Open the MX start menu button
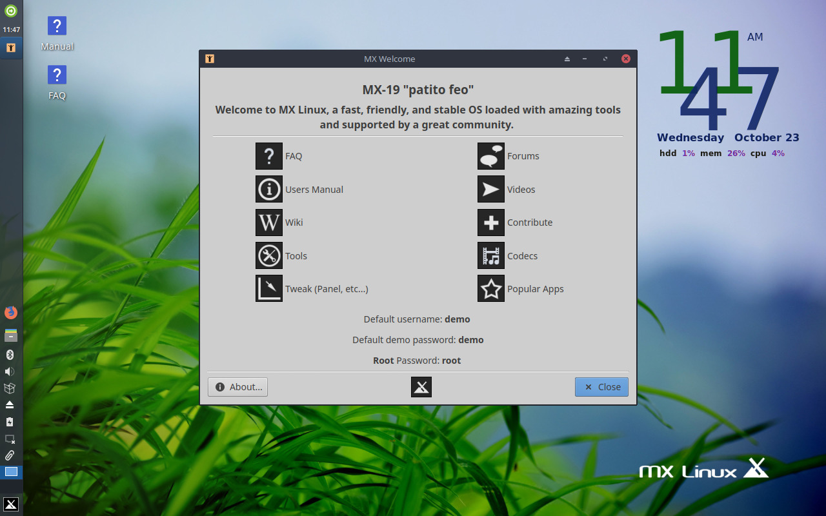Viewport: 826px width, 516px height. [x=11, y=504]
